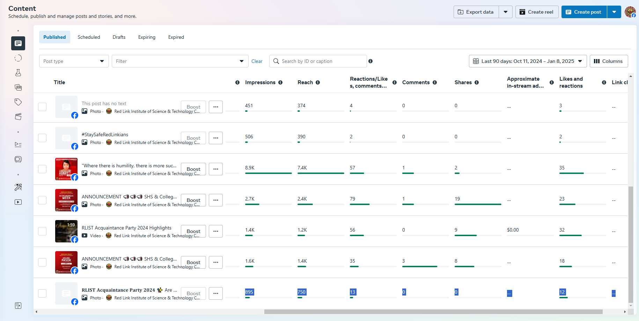The width and height of the screenshot is (639, 321).
Task: Click the price tag icon in sidebar
Action: [x=18, y=102]
